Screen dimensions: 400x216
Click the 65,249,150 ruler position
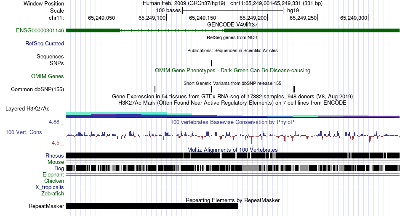203,18
